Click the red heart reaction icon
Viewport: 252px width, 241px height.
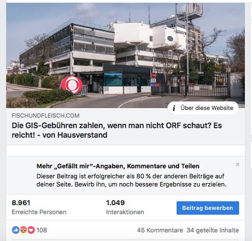point(31,230)
